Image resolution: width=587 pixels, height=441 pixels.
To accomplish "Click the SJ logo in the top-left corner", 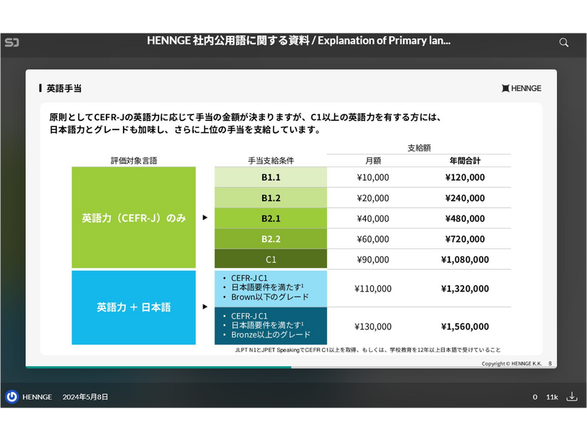I will pos(13,43).
